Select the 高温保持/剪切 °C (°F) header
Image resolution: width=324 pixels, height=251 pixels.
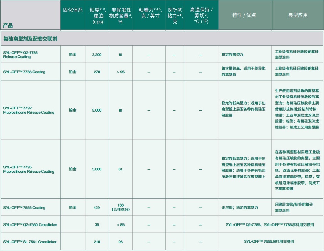pyautogui.click(x=201, y=15)
